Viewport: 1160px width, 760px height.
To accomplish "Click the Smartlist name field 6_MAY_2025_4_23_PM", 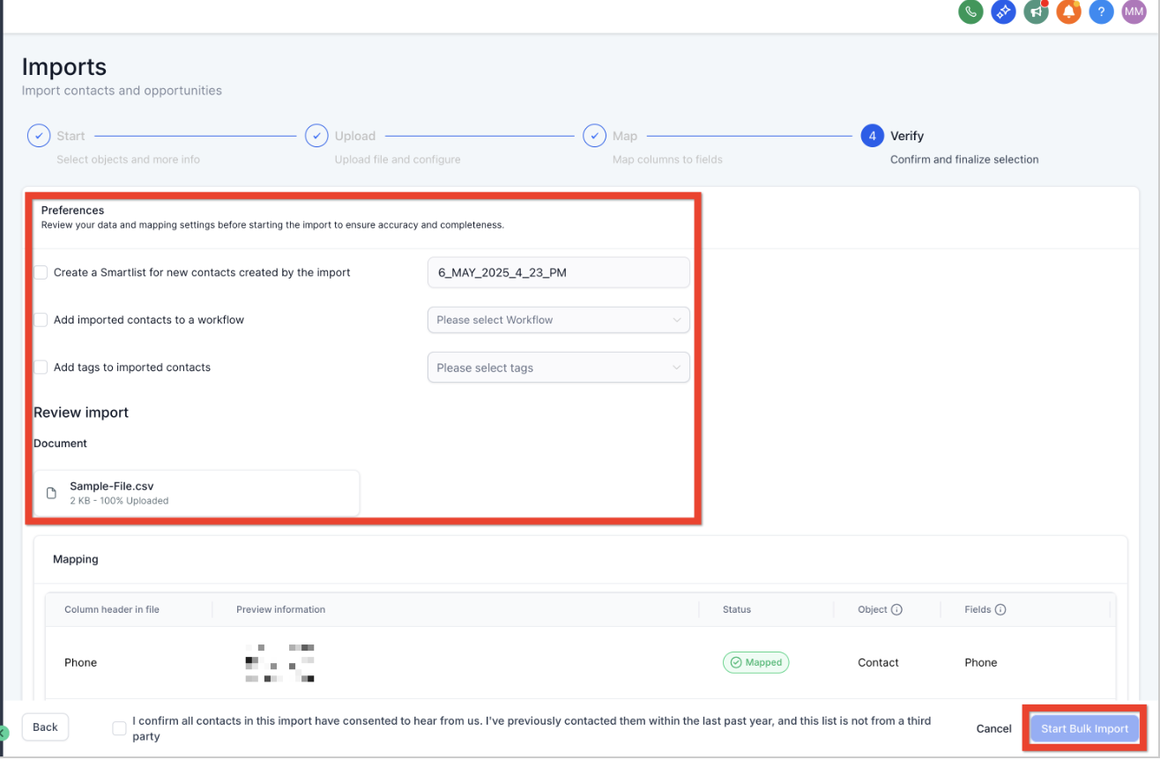I will coord(558,272).
